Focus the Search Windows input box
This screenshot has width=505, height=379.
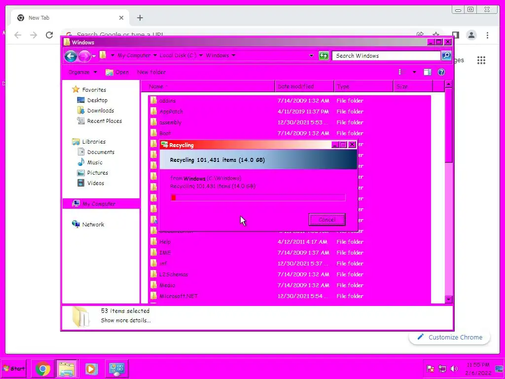[x=386, y=56]
